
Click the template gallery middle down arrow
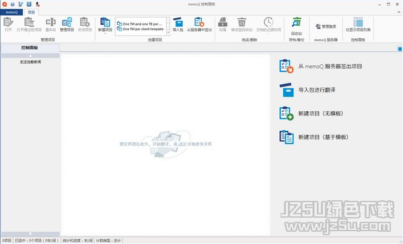(x=168, y=26)
